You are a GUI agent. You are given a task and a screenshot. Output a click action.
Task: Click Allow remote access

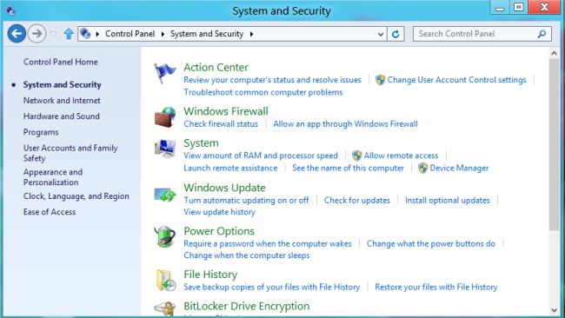(x=401, y=156)
